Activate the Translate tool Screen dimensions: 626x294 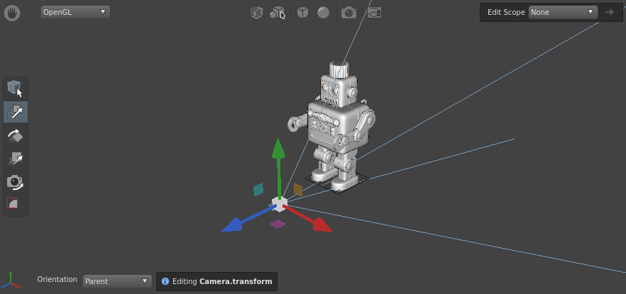coord(16,112)
